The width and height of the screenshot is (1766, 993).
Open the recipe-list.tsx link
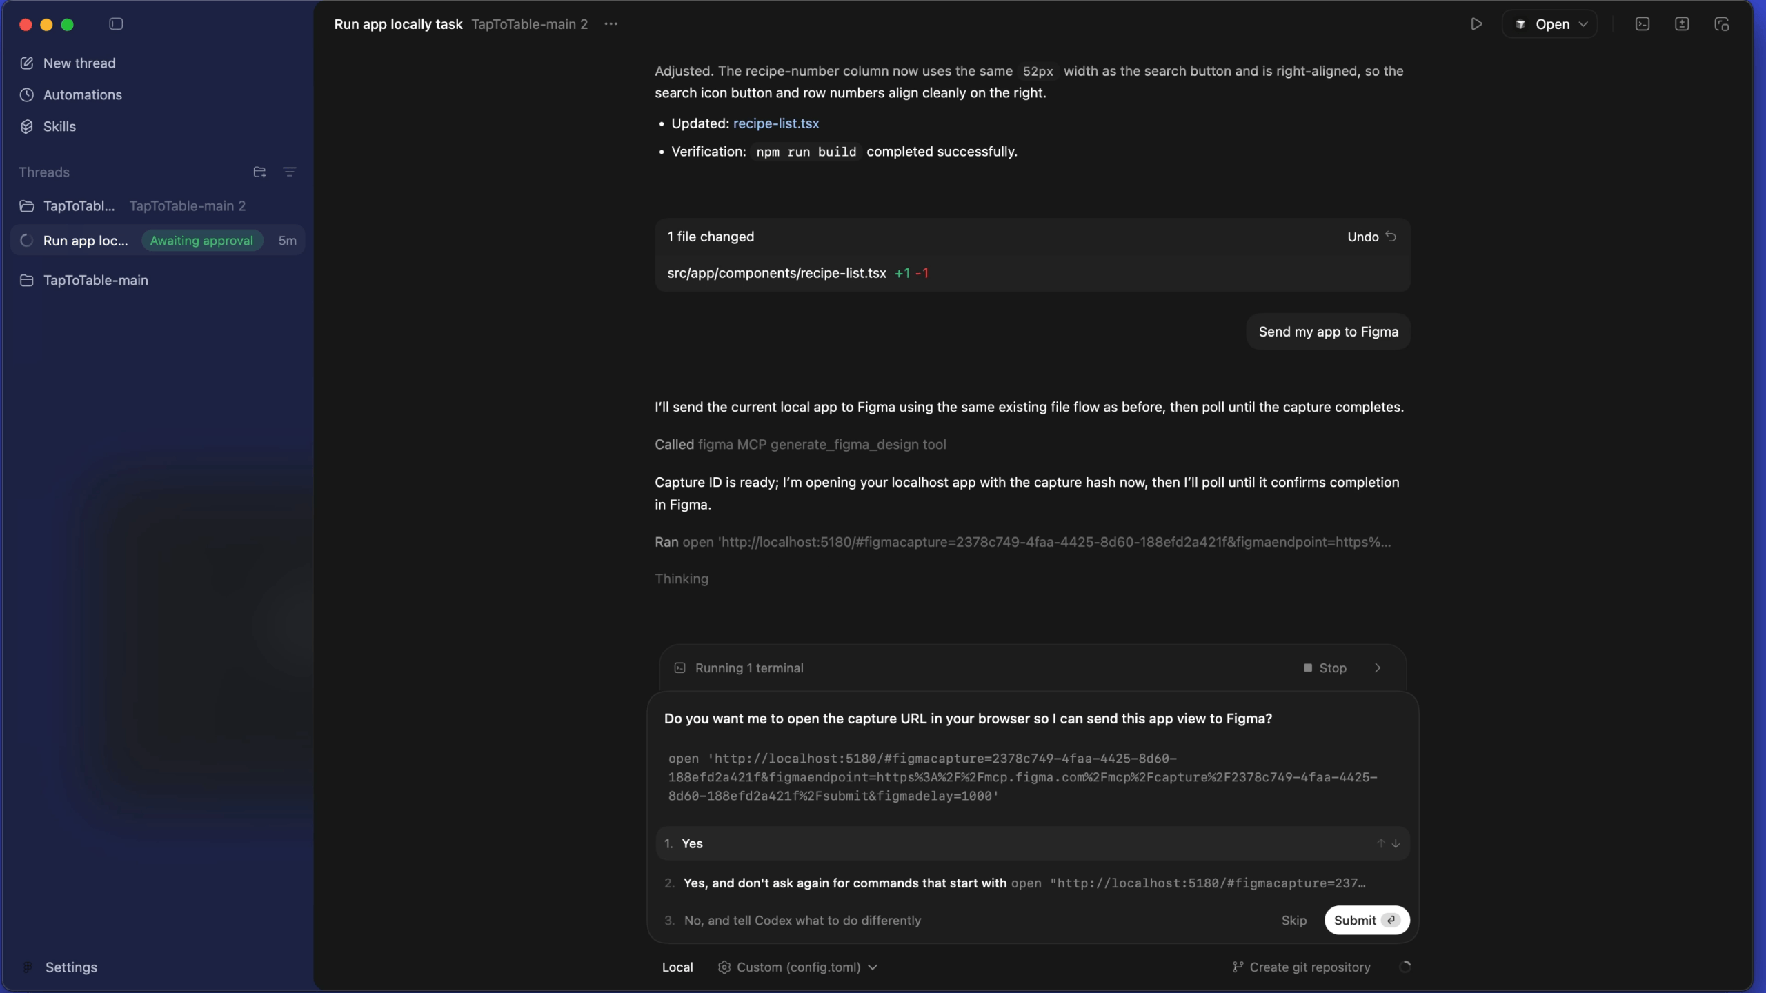(x=776, y=123)
